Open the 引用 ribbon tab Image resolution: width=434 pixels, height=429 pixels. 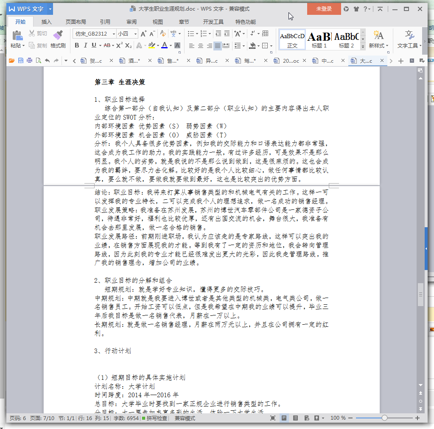105,22
